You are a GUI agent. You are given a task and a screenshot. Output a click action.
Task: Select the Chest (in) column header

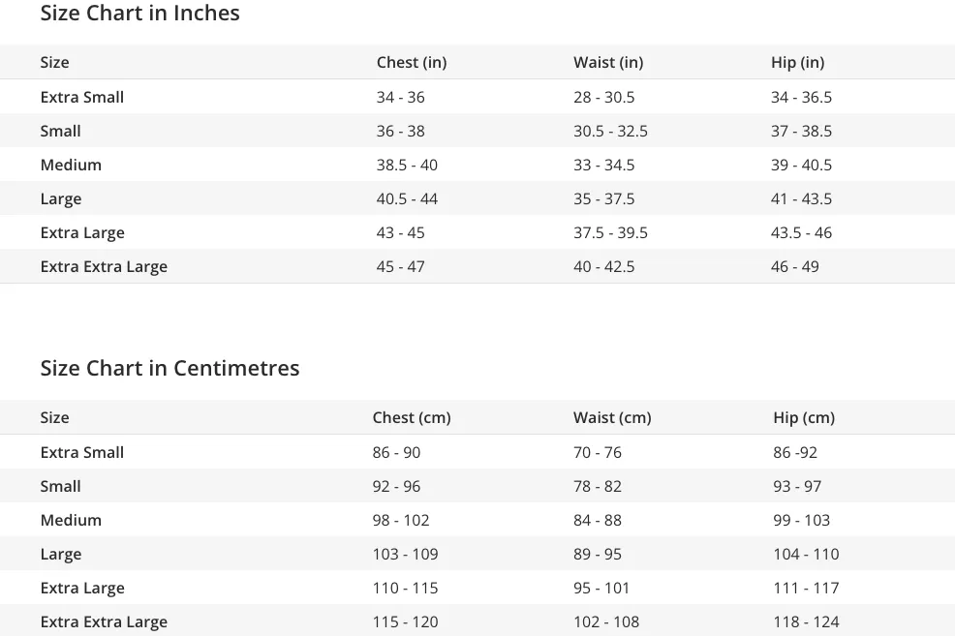pos(412,62)
